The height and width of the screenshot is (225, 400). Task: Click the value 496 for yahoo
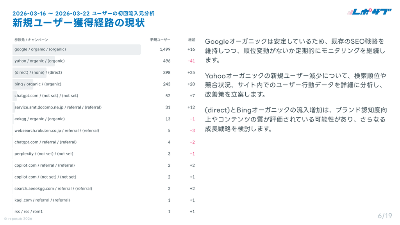[167, 61]
